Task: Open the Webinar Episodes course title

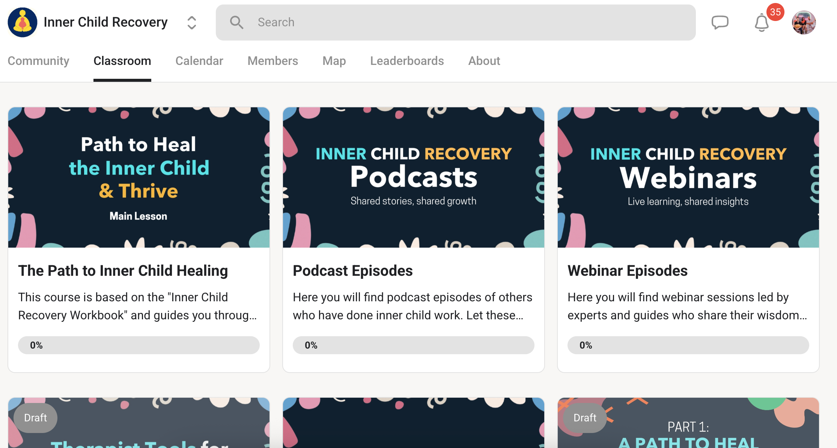Action: (x=627, y=271)
